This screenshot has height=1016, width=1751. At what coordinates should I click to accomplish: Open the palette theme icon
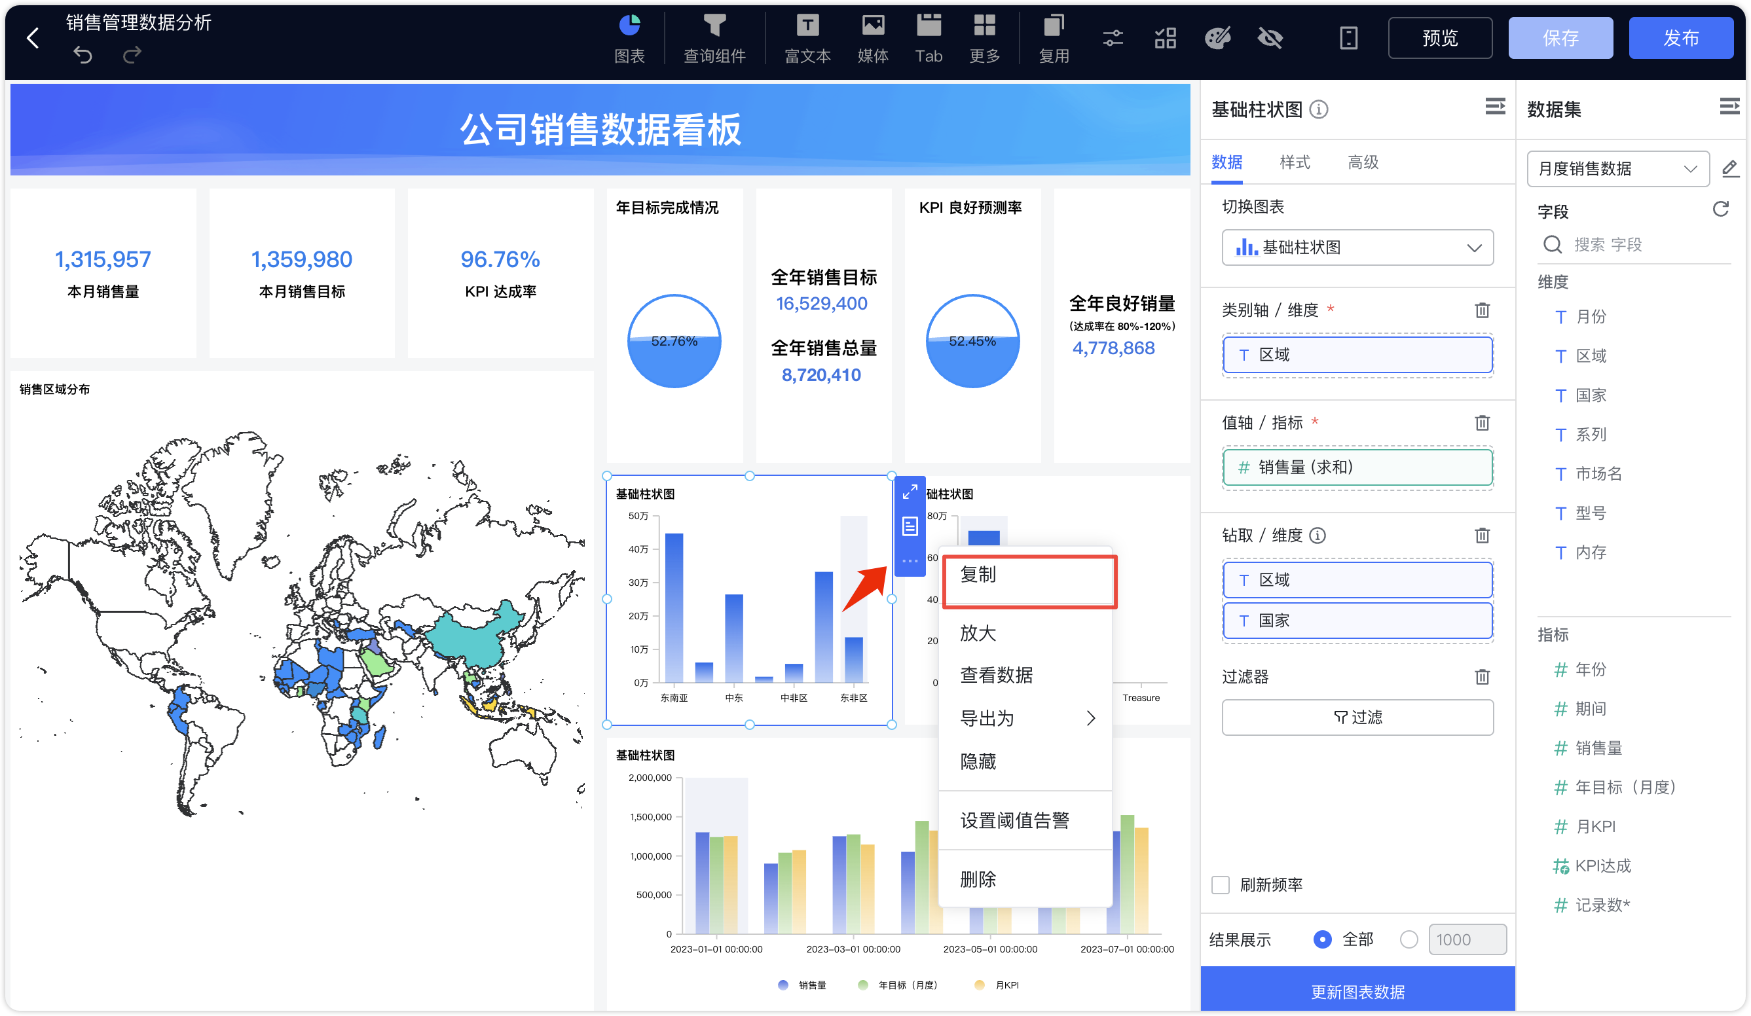[1217, 38]
